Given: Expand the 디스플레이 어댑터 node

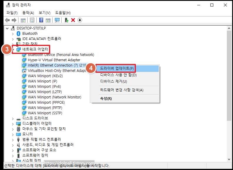Looking at the screenshot, I should pyautogui.click(x=13, y=124).
